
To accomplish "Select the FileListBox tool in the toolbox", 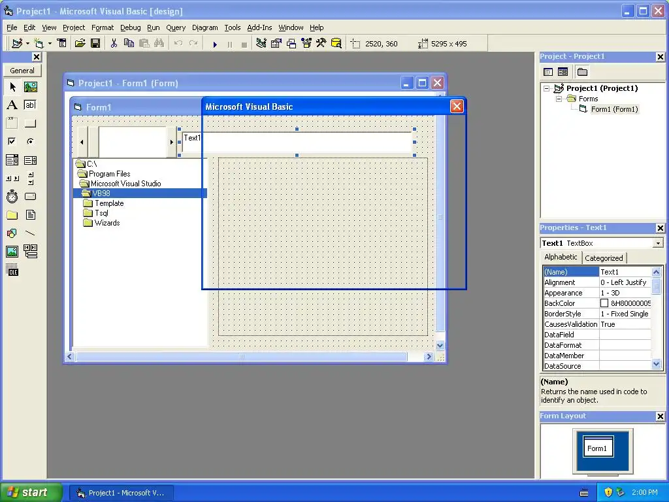I will (30, 215).
